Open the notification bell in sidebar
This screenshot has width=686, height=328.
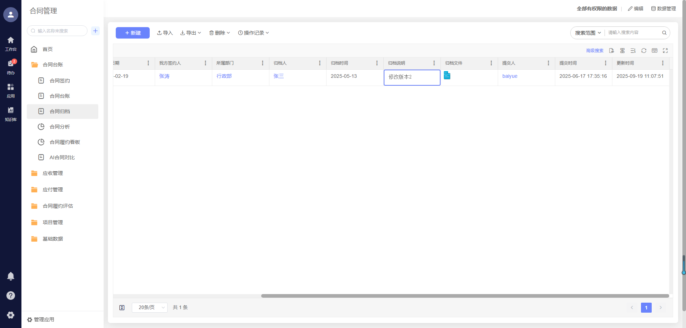coord(11,276)
